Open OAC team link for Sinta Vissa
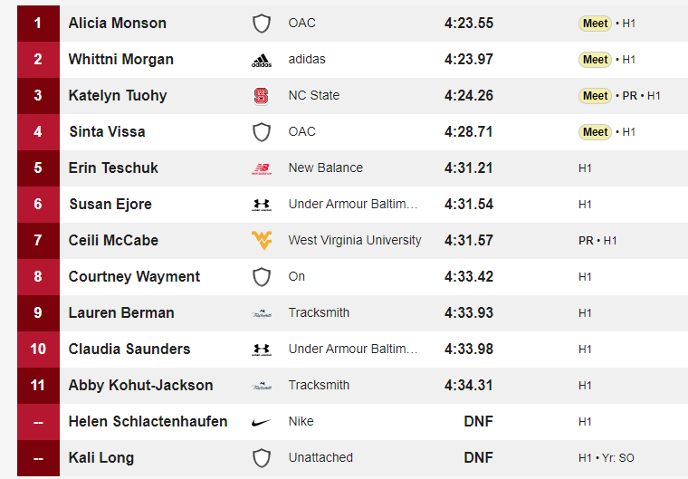The height and width of the screenshot is (479, 688). (301, 131)
